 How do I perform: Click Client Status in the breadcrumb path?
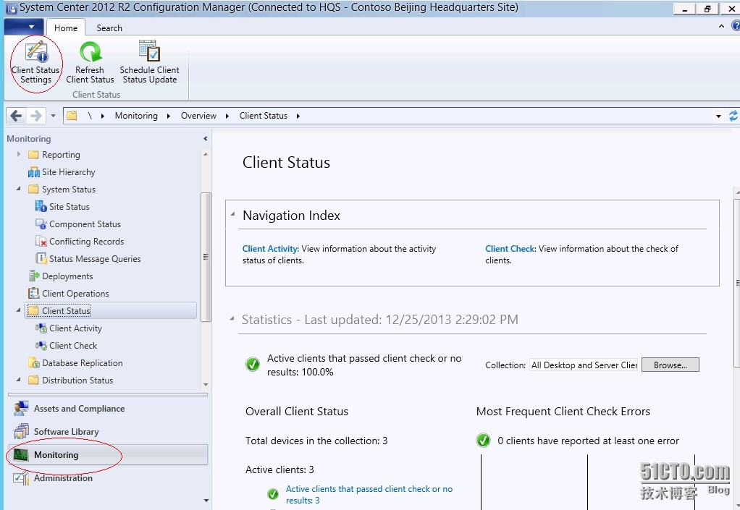(263, 116)
